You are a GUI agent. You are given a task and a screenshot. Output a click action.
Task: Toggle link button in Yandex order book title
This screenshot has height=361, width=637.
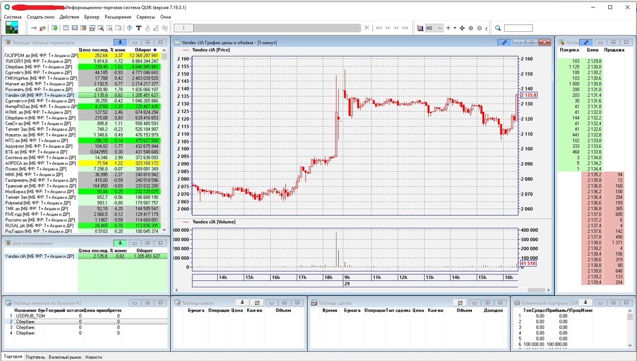[x=586, y=42]
